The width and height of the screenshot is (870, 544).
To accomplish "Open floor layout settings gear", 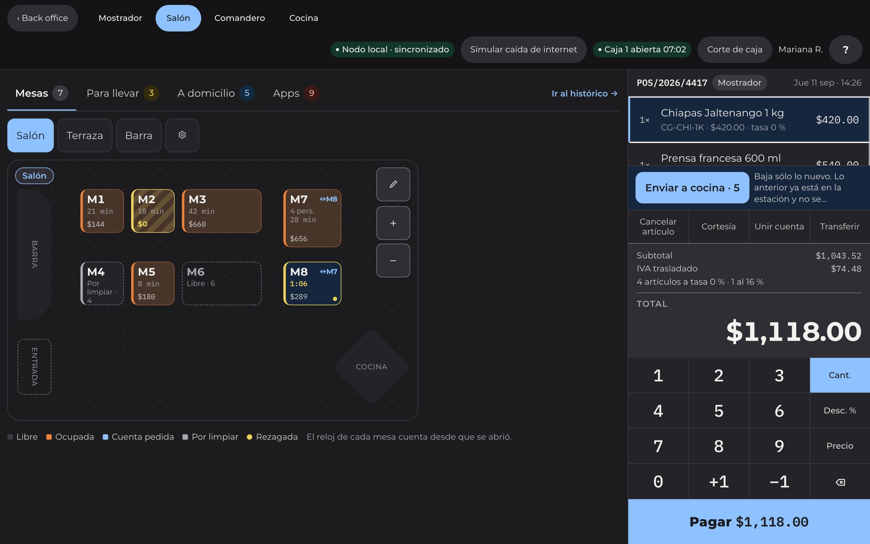I will pos(182,135).
